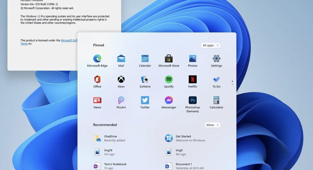This screenshot has height=170, width=313.
Task: Launch the Mail app
Action: point(121,60)
